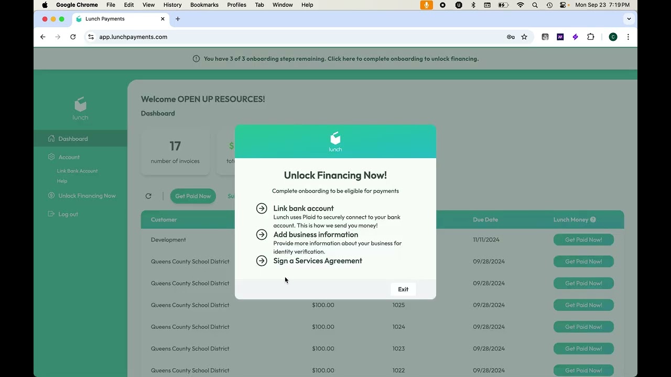
Task: Open Dashboard in the sidebar
Action: pos(80,139)
